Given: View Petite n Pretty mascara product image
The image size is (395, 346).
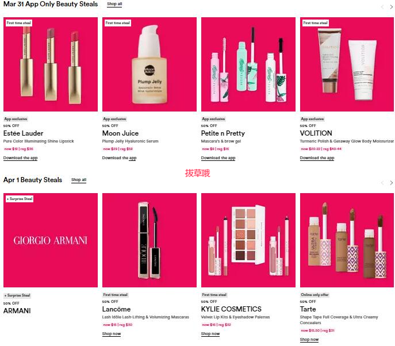Looking at the screenshot, I should tap(248, 64).
